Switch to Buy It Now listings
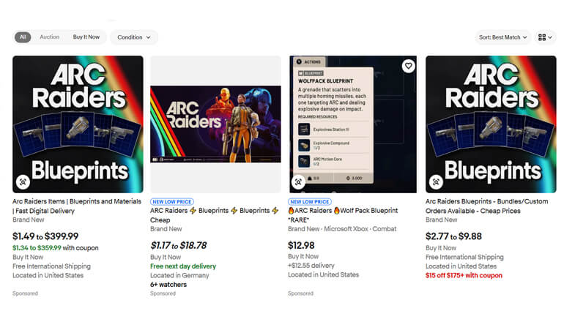564x322 pixels. pyautogui.click(x=86, y=37)
